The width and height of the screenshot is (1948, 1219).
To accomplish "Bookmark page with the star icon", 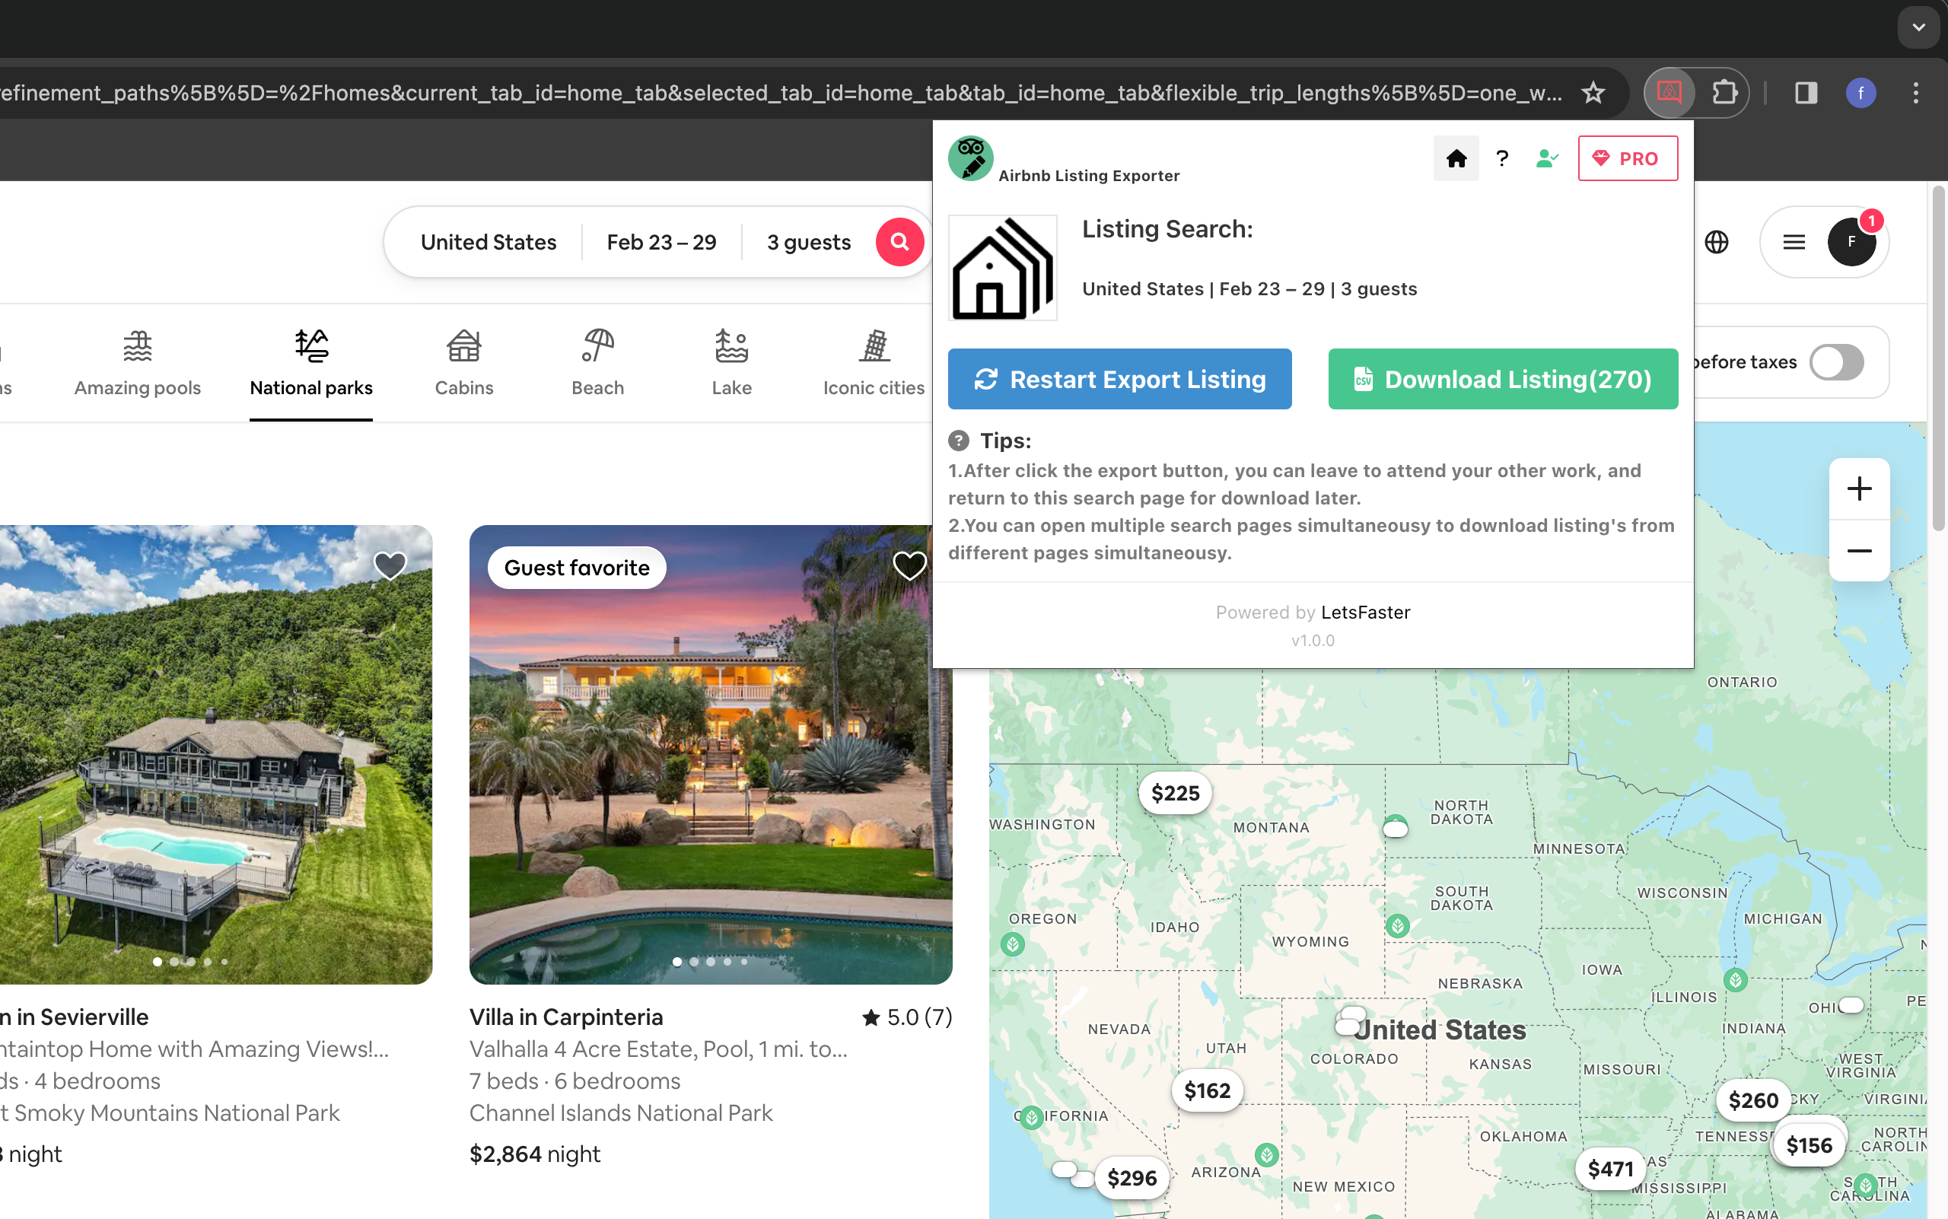I will [x=1593, y=93].
